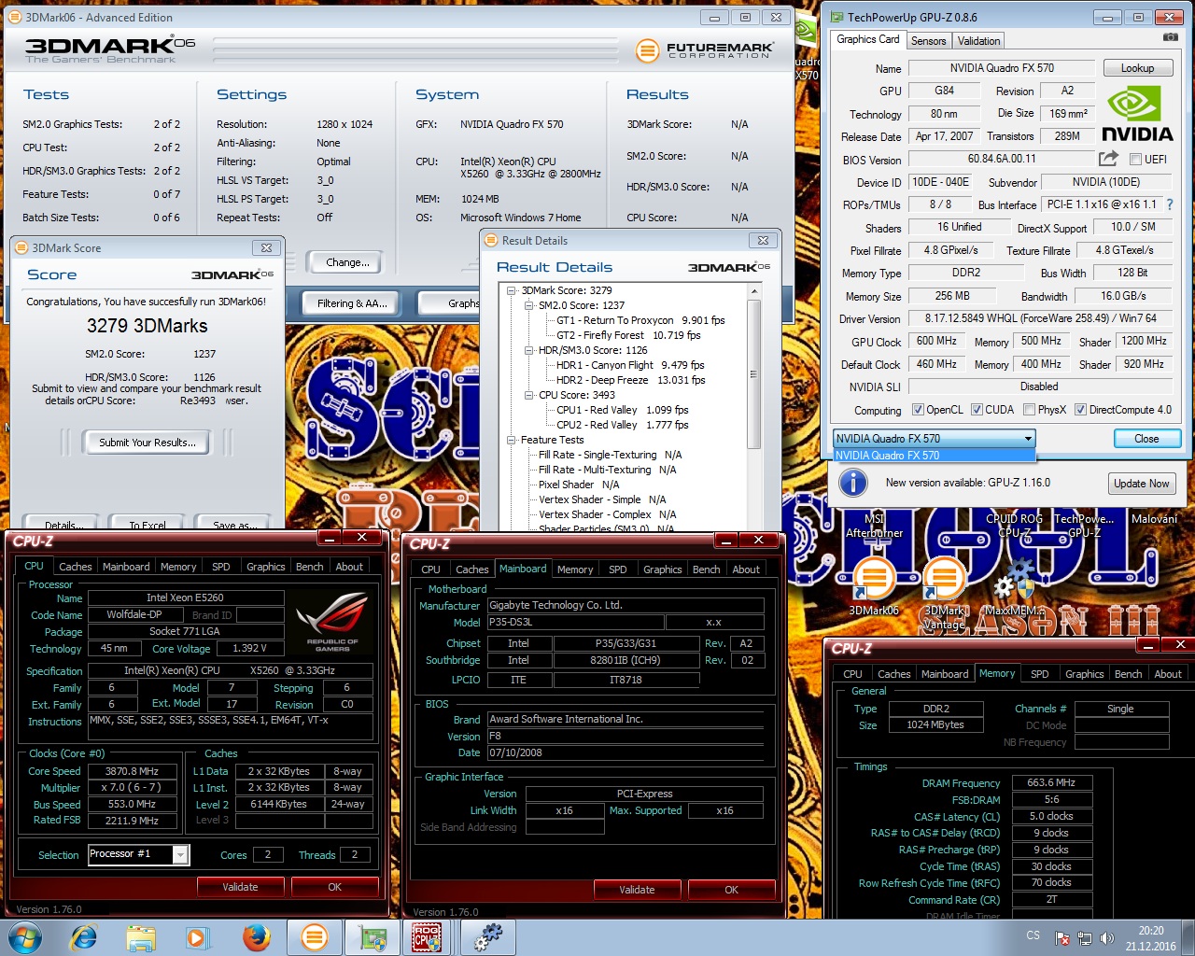
Task: Click the BIOS export arrow icon in GPU-Z
Action: (x=1108, y=159)
